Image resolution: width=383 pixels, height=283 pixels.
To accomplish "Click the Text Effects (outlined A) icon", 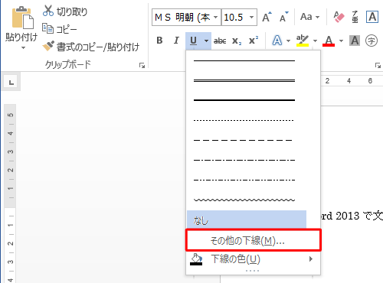I will 277,41.
